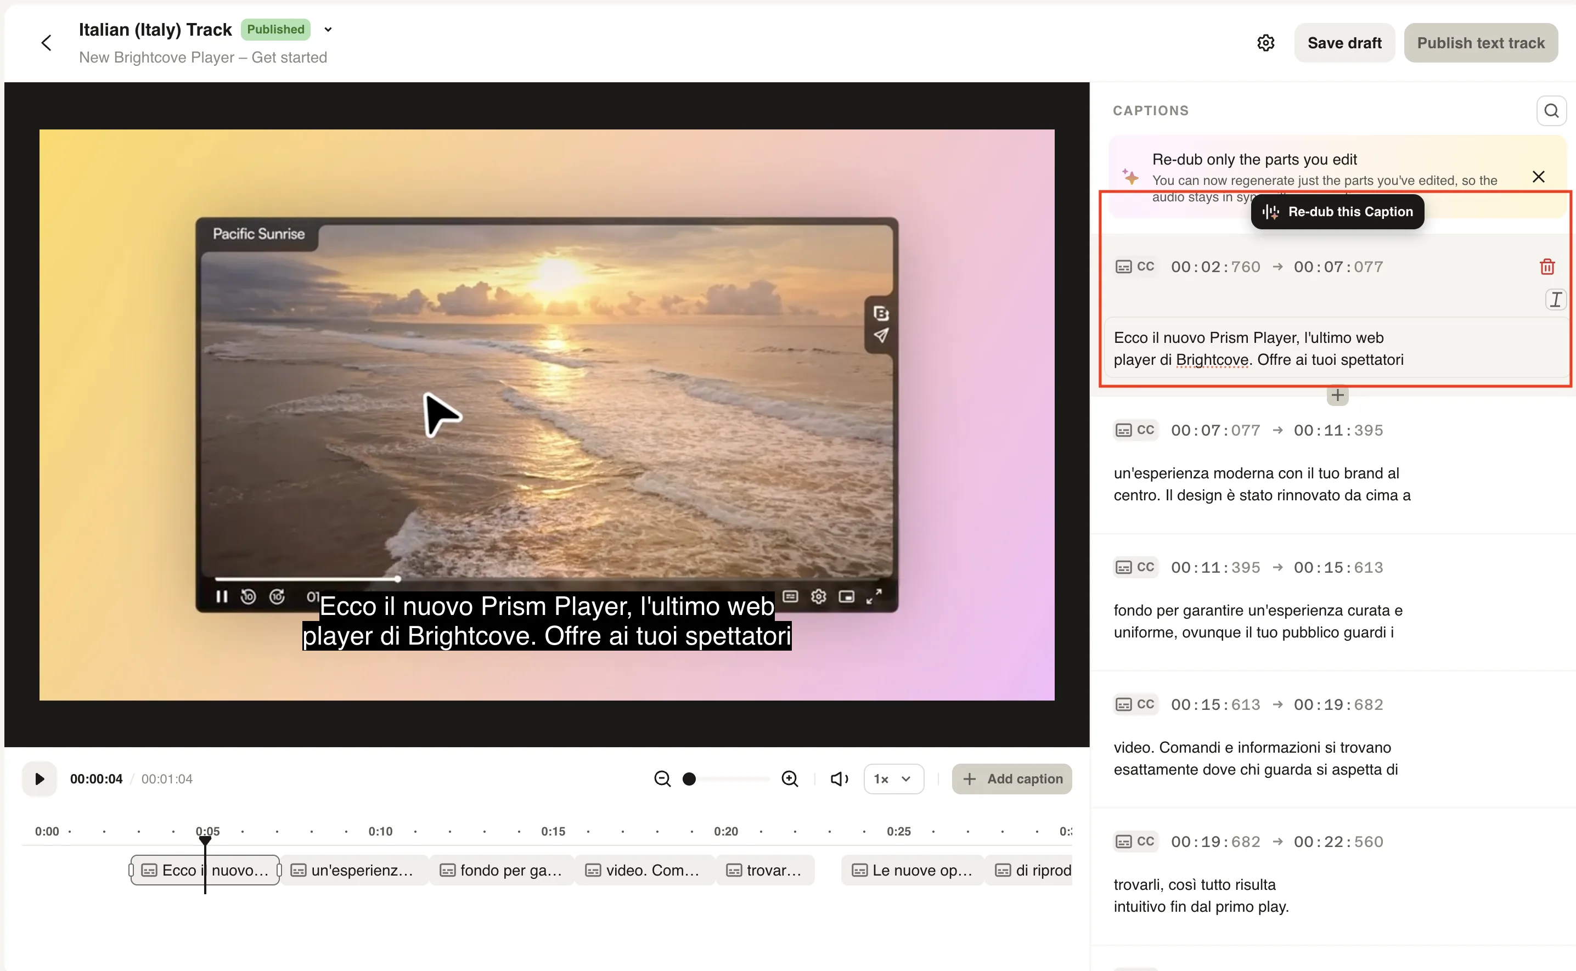This screenshot has width=1576, height=971.
Task: Delete the 00:02:760 caption with trash icon
Action: [x=1546, y=267]
